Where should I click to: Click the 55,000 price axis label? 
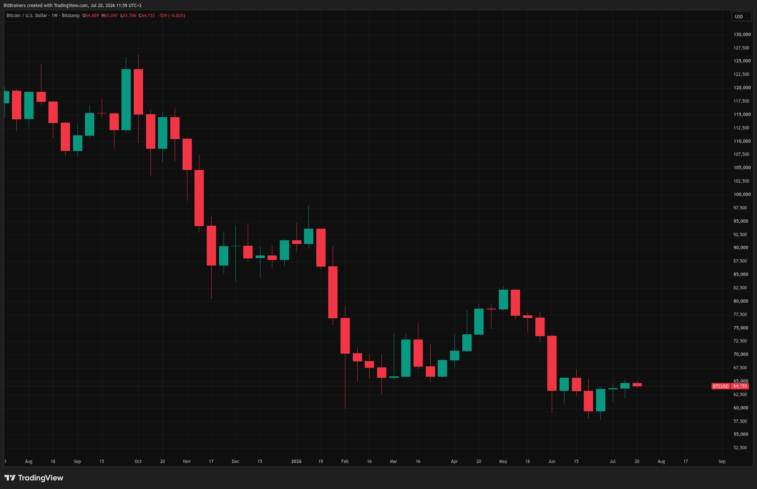741,434
